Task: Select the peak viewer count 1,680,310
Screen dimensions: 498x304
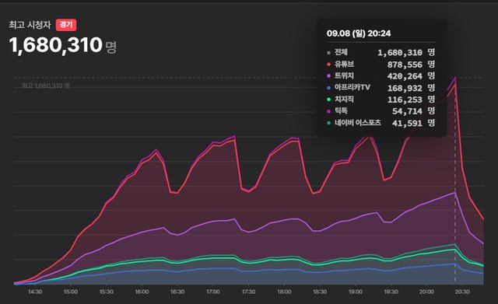Action: (x=55, y=45)
